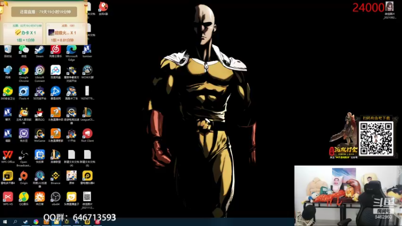Screen dimensions: 402x226
Task: Launch Binance desktop shortcut
Action: tap(56, 178)
